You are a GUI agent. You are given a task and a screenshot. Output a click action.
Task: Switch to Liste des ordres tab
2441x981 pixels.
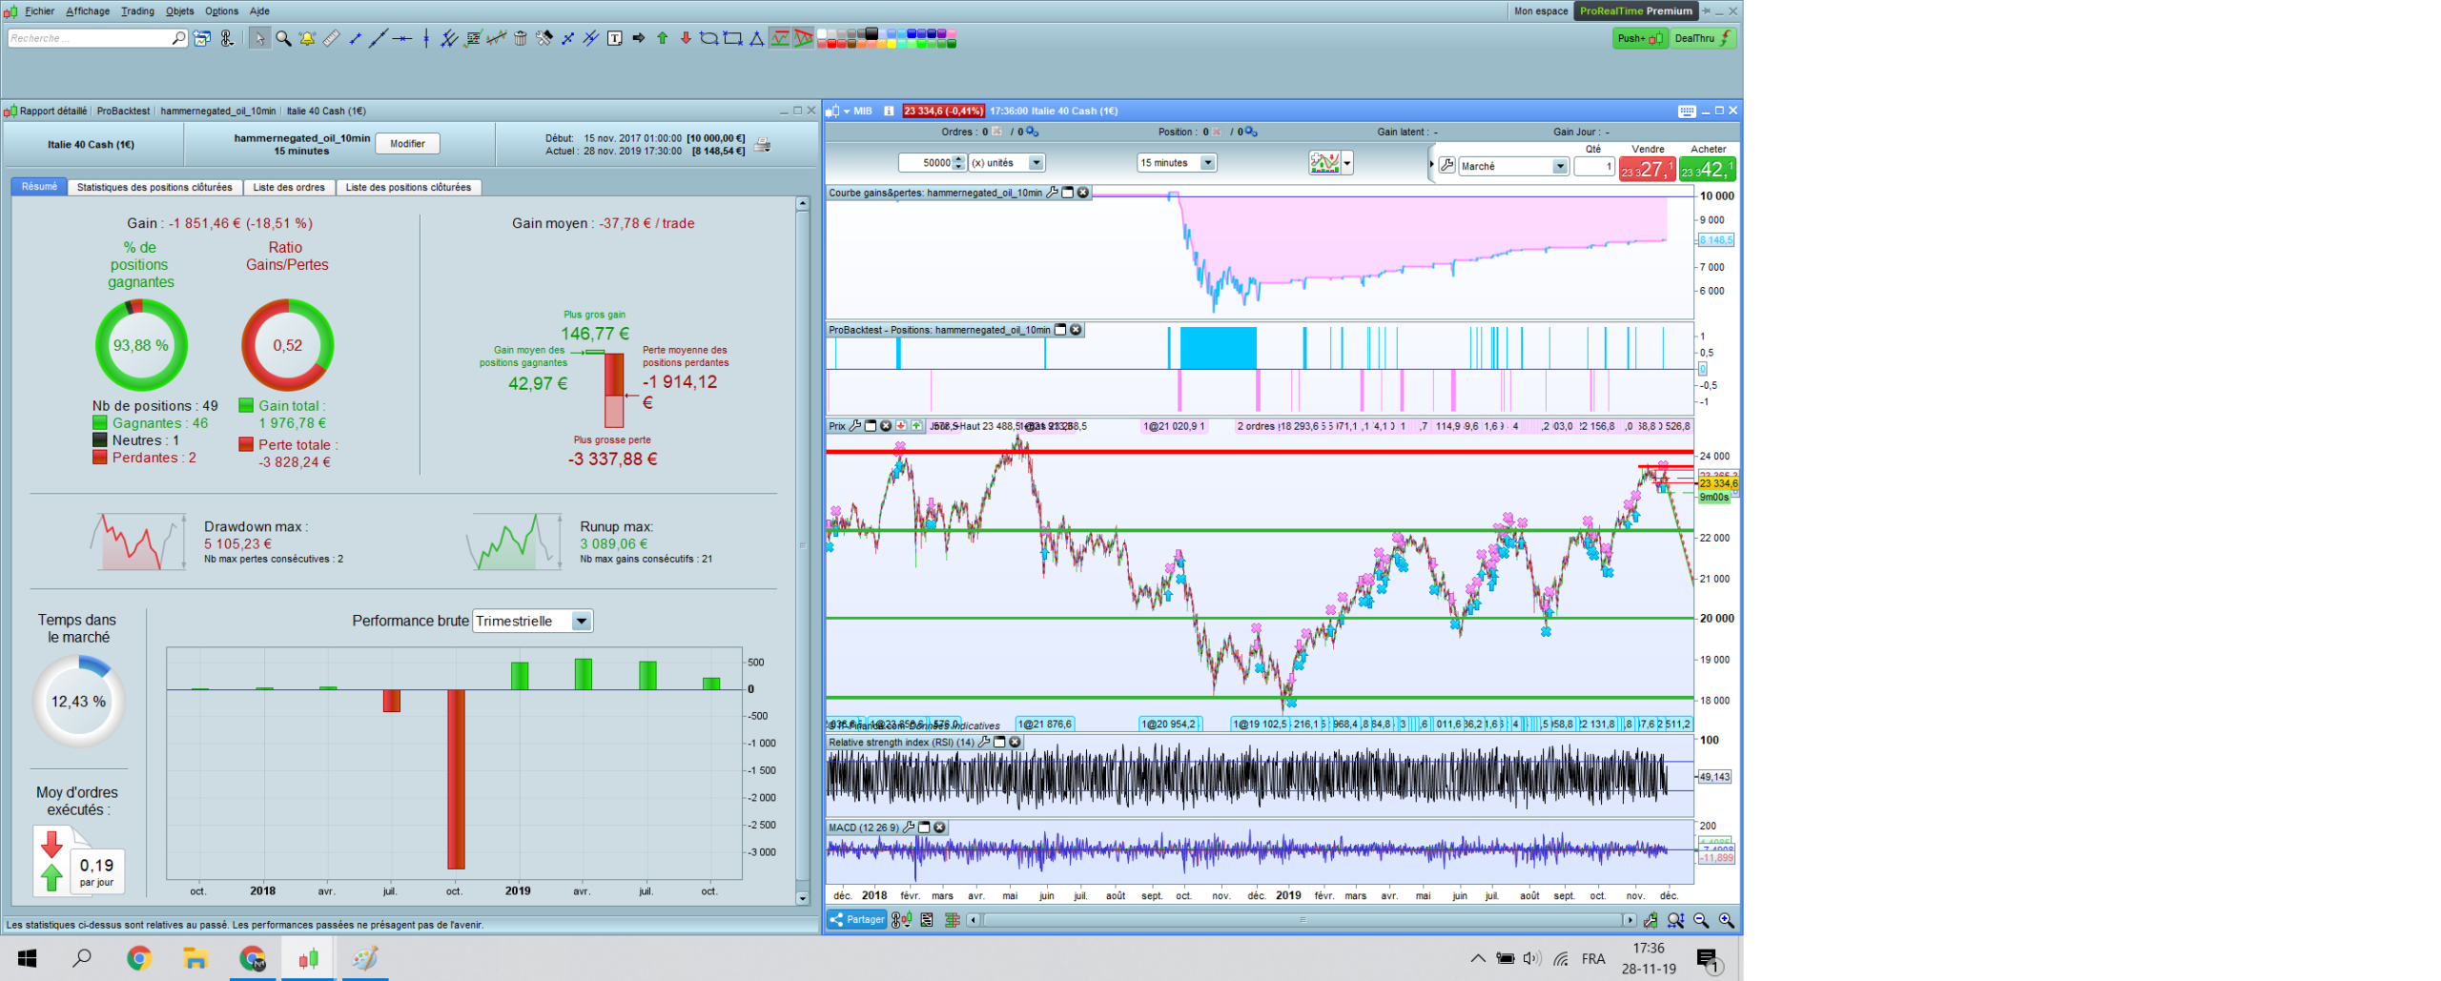[x=289, y=188]
